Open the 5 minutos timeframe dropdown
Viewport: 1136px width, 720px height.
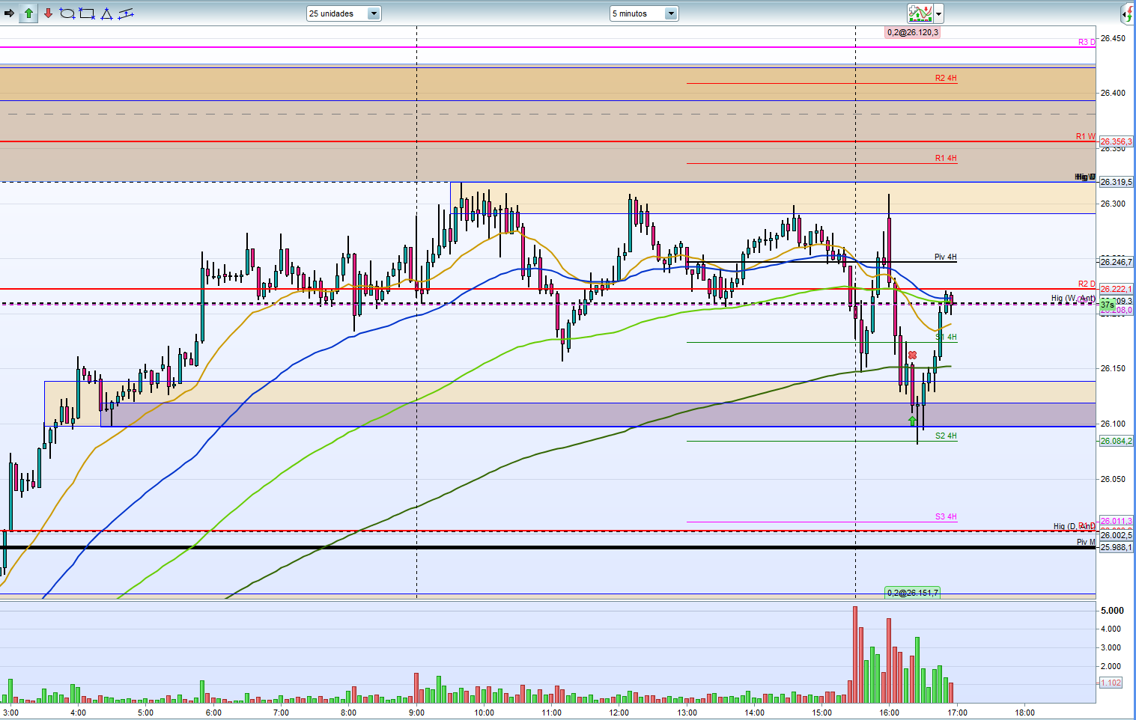[x=644, y=13]
